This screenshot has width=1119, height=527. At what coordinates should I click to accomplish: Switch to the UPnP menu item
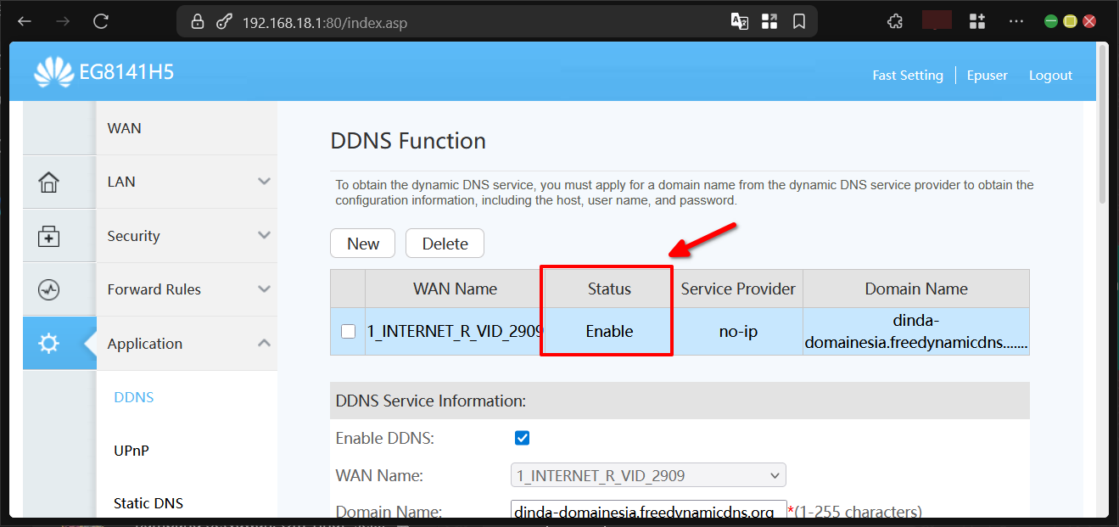[x=131, y=451]
